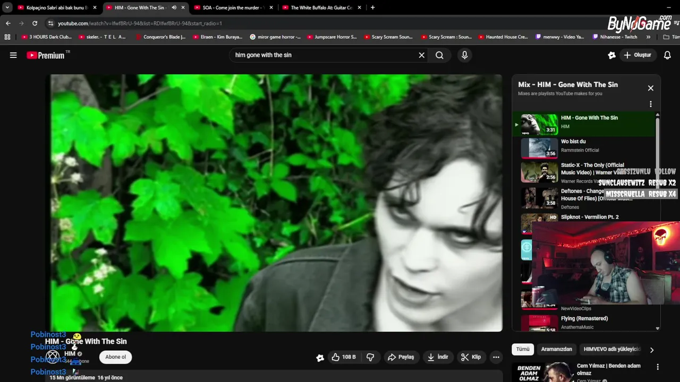The image size is (680, 382).
Task: Dislike the video with thumbs down
Action: [370, 357]
